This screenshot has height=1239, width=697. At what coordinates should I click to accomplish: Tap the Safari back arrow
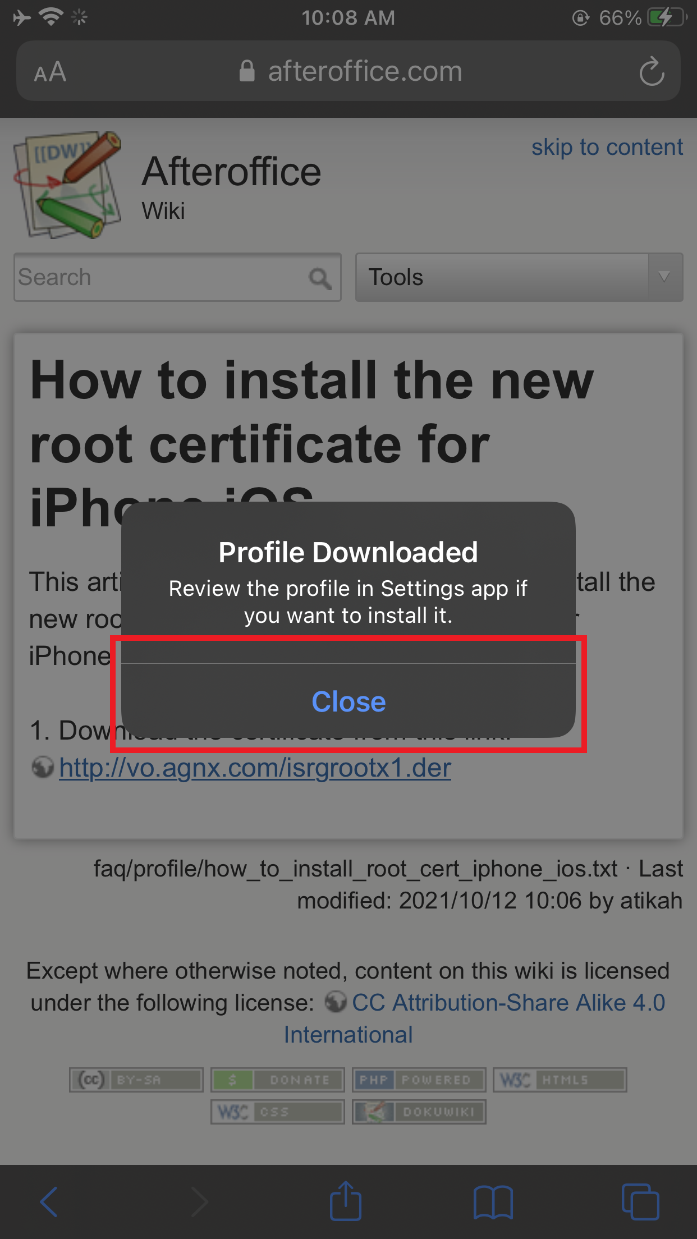click(x=49, y=1201)
